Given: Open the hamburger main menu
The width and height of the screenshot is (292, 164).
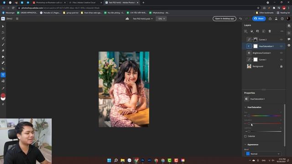Looking at the screenshot, I should click(x=17, y=19).
